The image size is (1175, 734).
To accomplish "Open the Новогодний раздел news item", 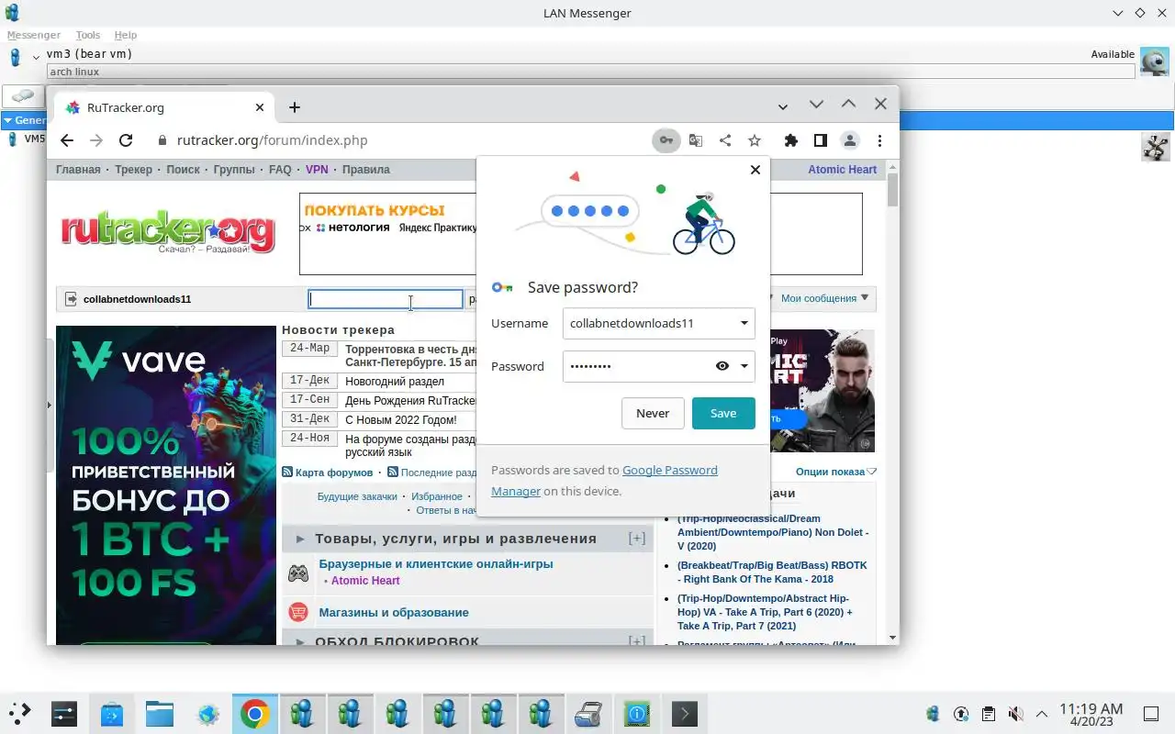I will [395, 382].
